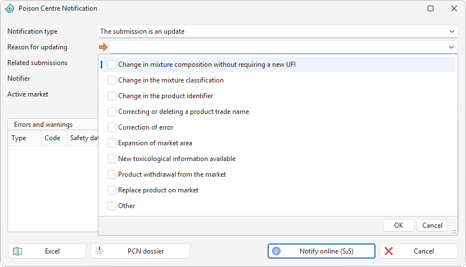The width and height of the screenshot is (466, 267).
Task: Click the blue info icon on Notify online
Action: click(276, 251)
